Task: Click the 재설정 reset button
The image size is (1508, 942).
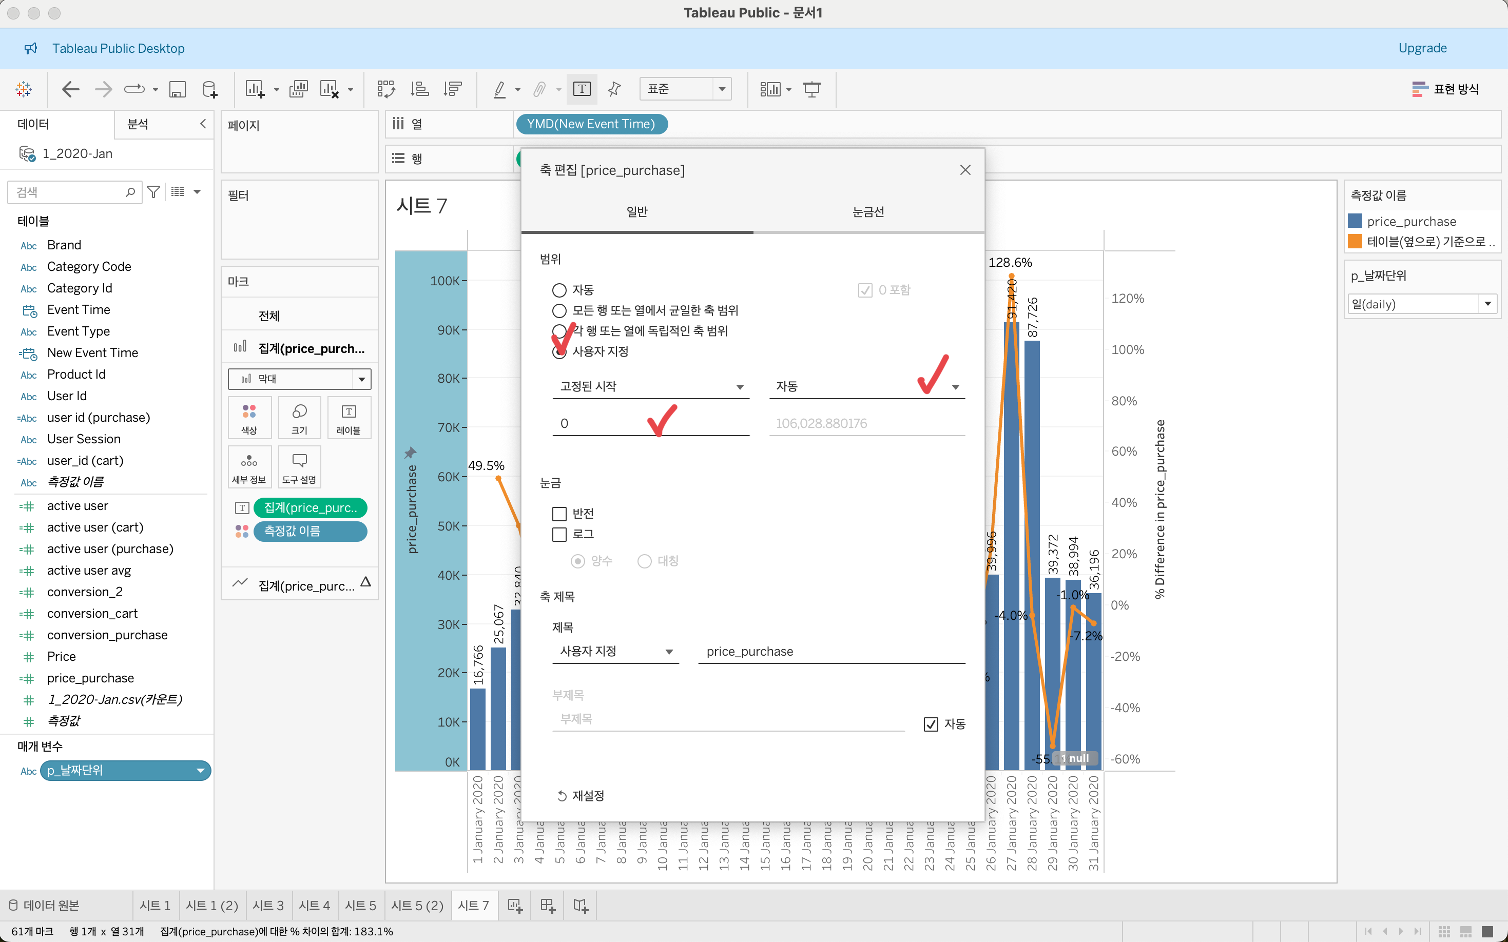Action: click(581, 796)
